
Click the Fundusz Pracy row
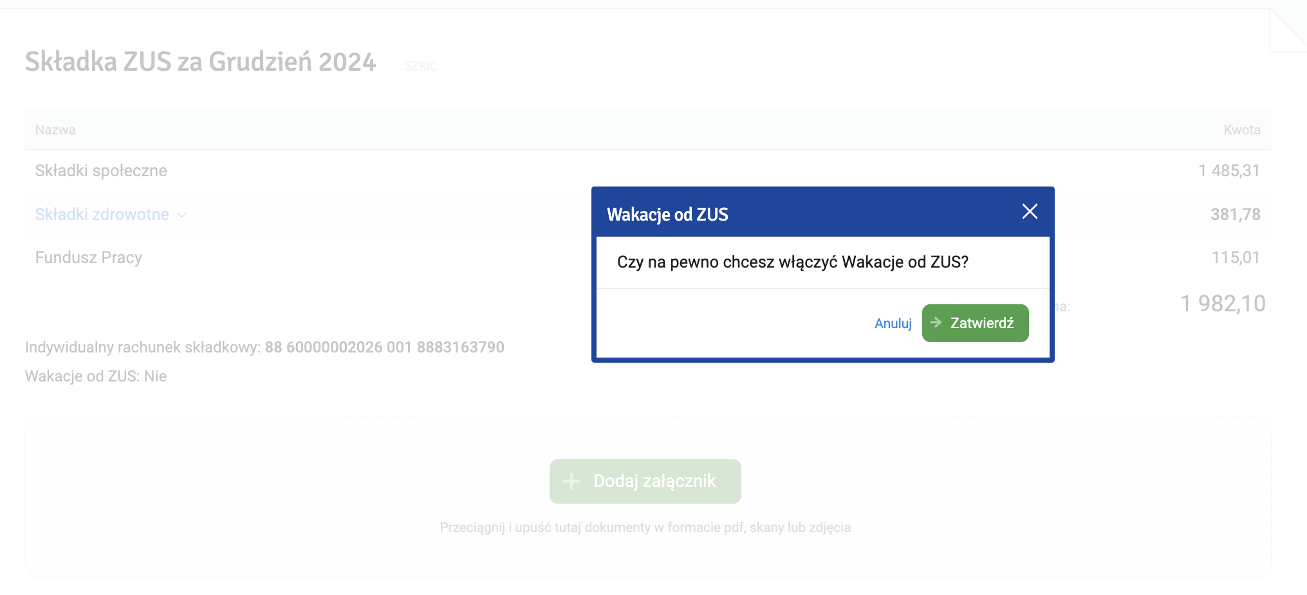click(648, 257)
